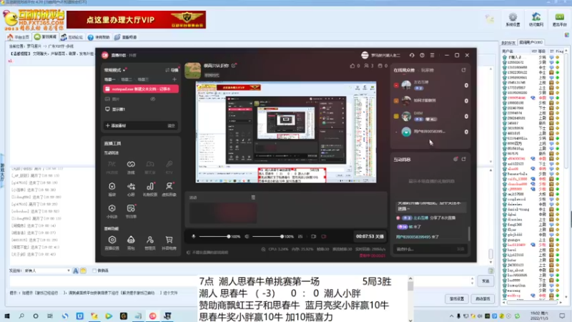Click the red recording icon in control bar
This screenshot has width=572, height=322.
324,237
